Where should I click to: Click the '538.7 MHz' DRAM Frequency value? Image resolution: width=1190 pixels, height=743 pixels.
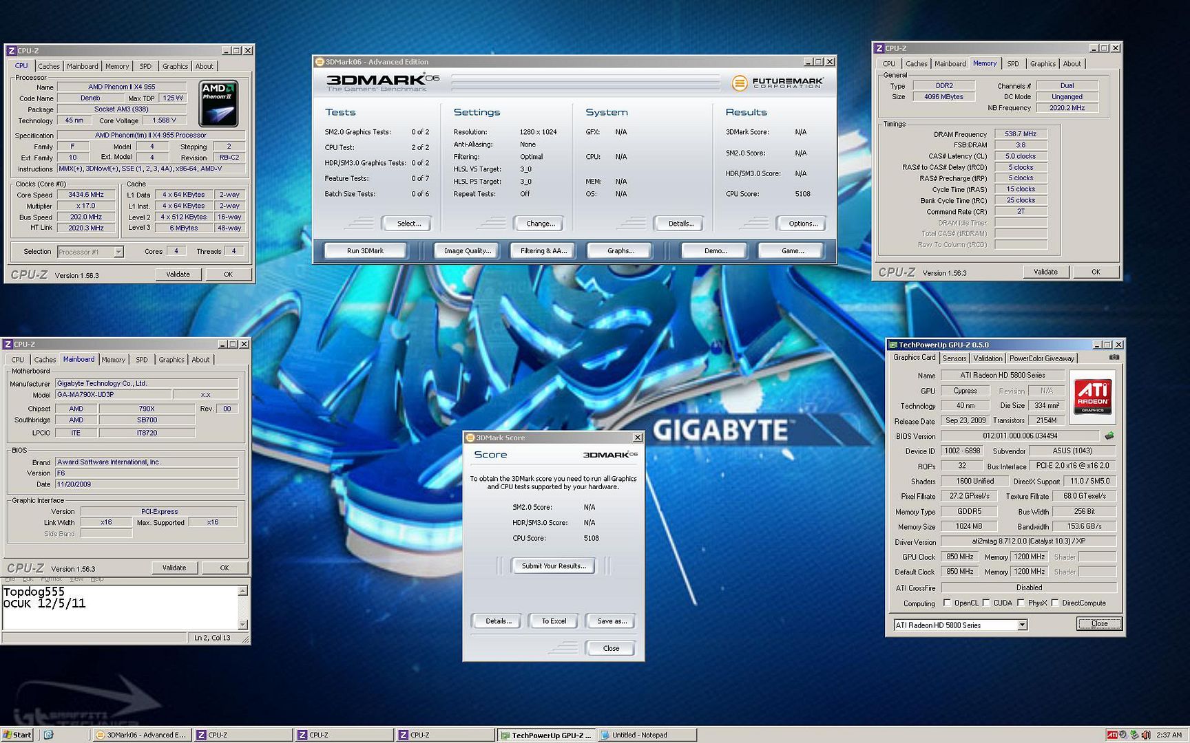[1021, 134]
